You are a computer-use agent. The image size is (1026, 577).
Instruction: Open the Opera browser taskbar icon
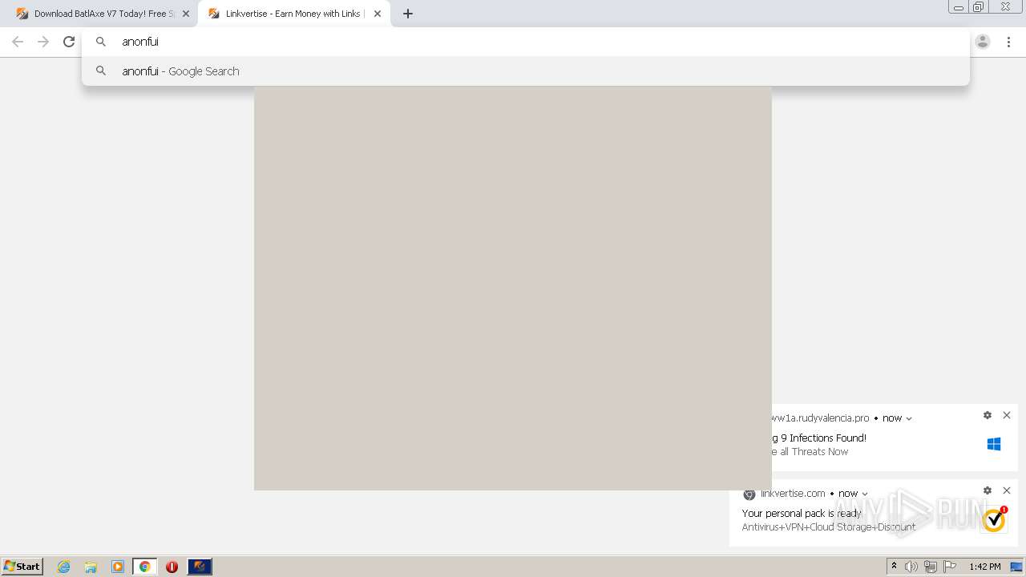172,567
